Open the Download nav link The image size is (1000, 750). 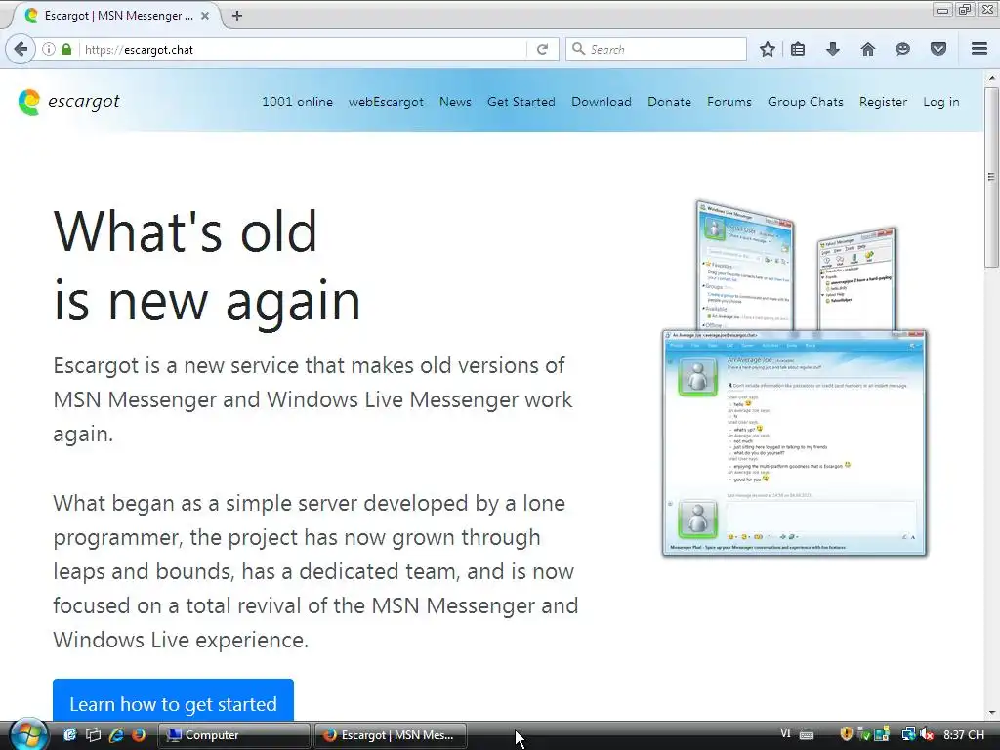[602, 102]
